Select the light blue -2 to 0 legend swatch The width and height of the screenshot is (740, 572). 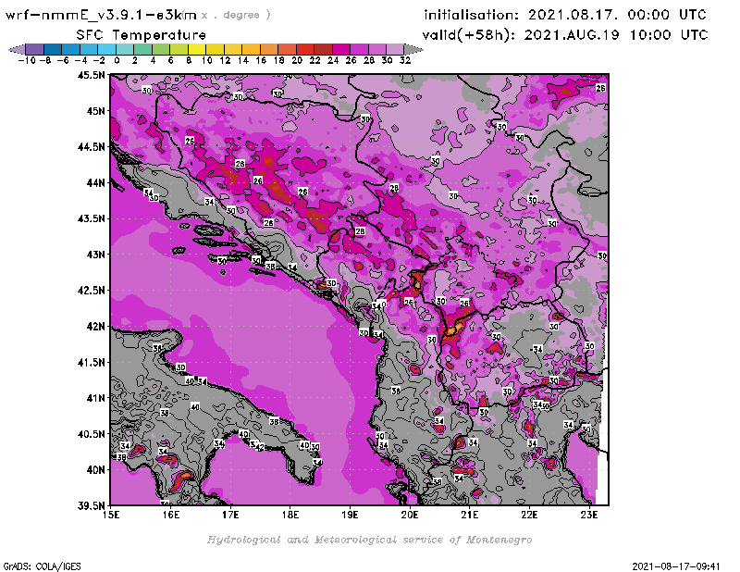click(x=106, y=49)
